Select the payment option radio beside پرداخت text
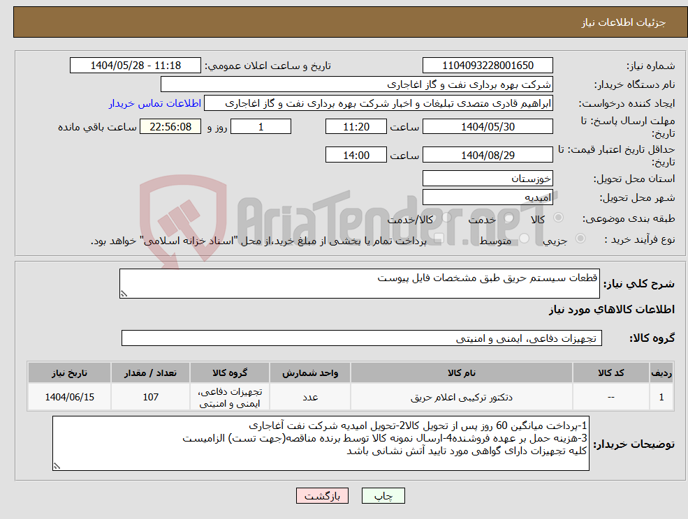688x519 pixels. pos(440,239)
